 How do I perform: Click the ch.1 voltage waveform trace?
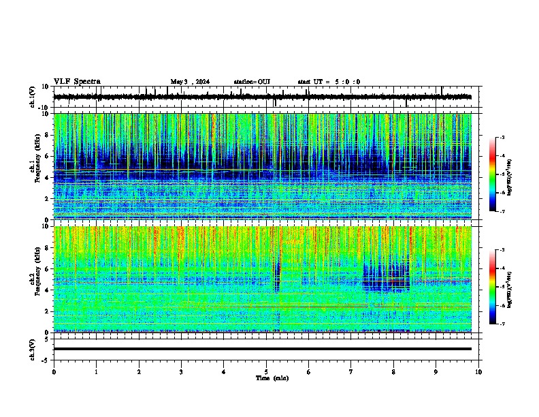(263, 97)
